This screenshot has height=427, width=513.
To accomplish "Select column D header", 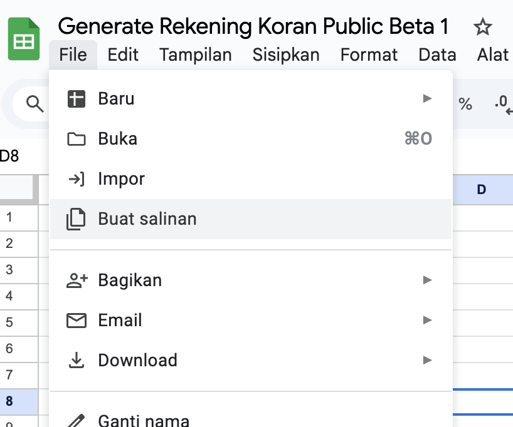I will 482,190.
